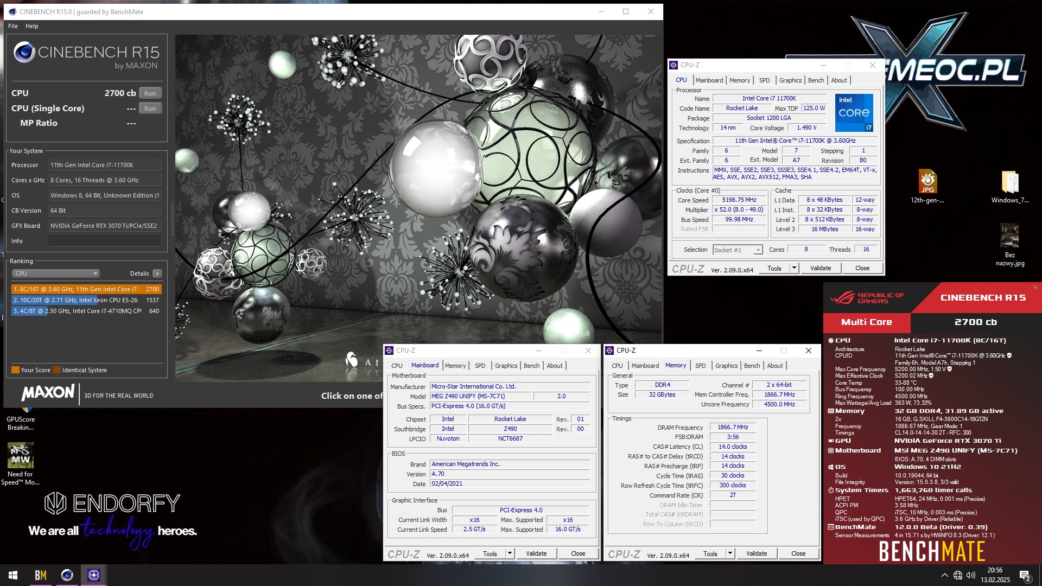Open the Windows_7 folder on desktop
The image size is (1042, 586).
coord(1010,186)
